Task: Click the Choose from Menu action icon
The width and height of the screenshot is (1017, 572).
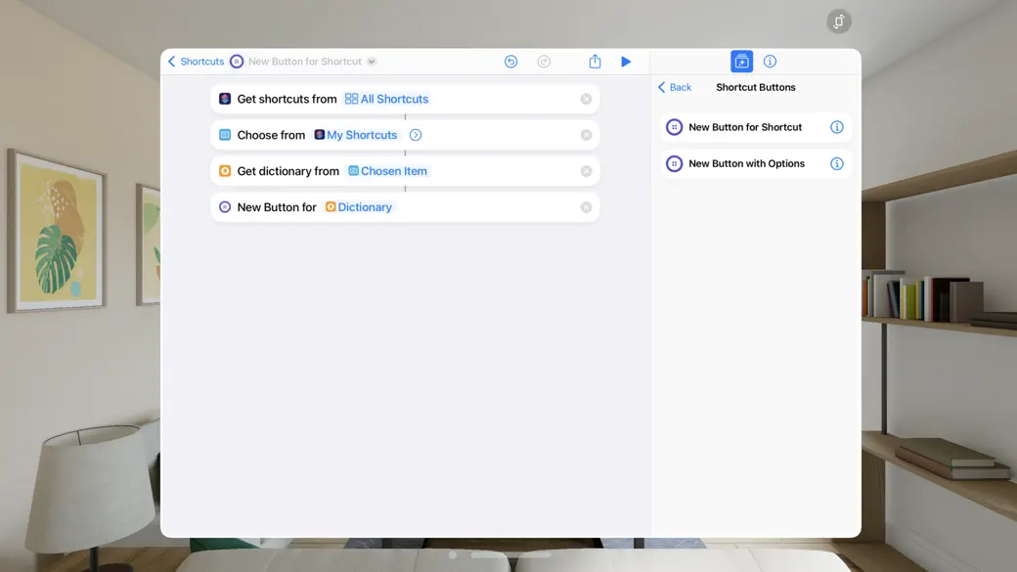Action: click(x=226, y=135)
